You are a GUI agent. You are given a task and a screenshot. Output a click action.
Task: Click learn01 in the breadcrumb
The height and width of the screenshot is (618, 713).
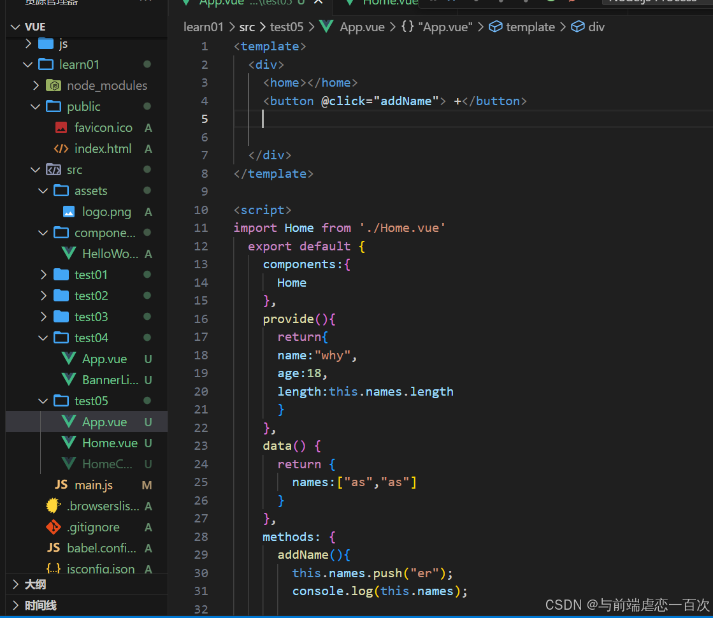click(203, 27)
